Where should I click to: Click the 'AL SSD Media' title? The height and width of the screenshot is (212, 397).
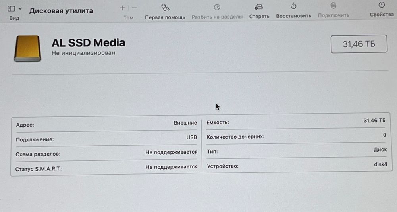89,43
